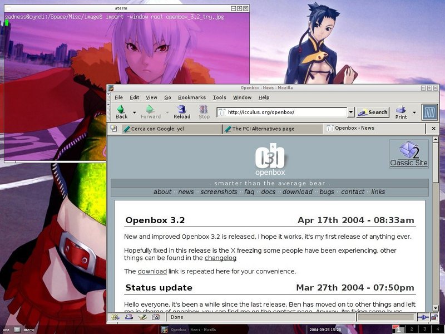Click the taskbar clock showing 2004-09-25
Image resolution: width=445 pixels, height=334 pixels.
[325, 330]
